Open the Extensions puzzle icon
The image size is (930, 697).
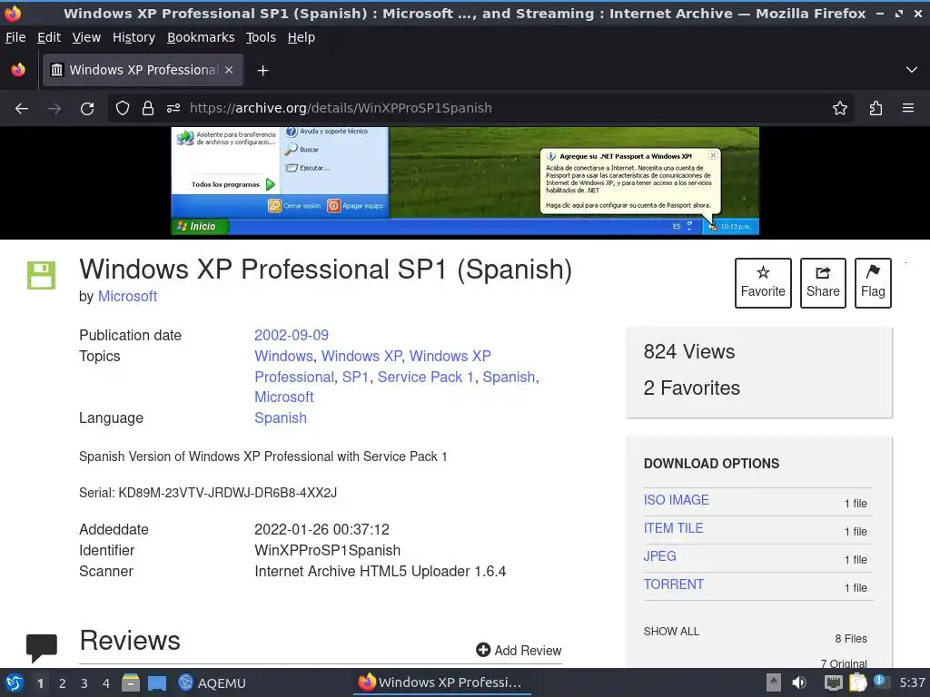[876, 108]
